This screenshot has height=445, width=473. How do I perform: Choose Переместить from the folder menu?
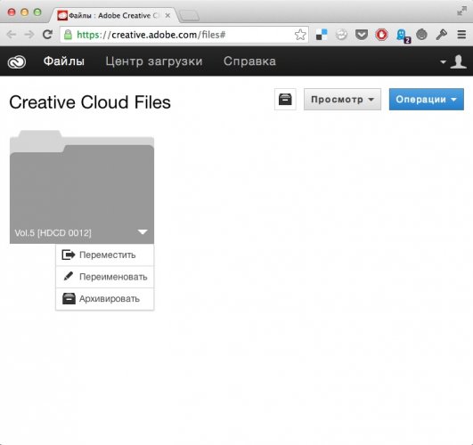click(105, 255)
